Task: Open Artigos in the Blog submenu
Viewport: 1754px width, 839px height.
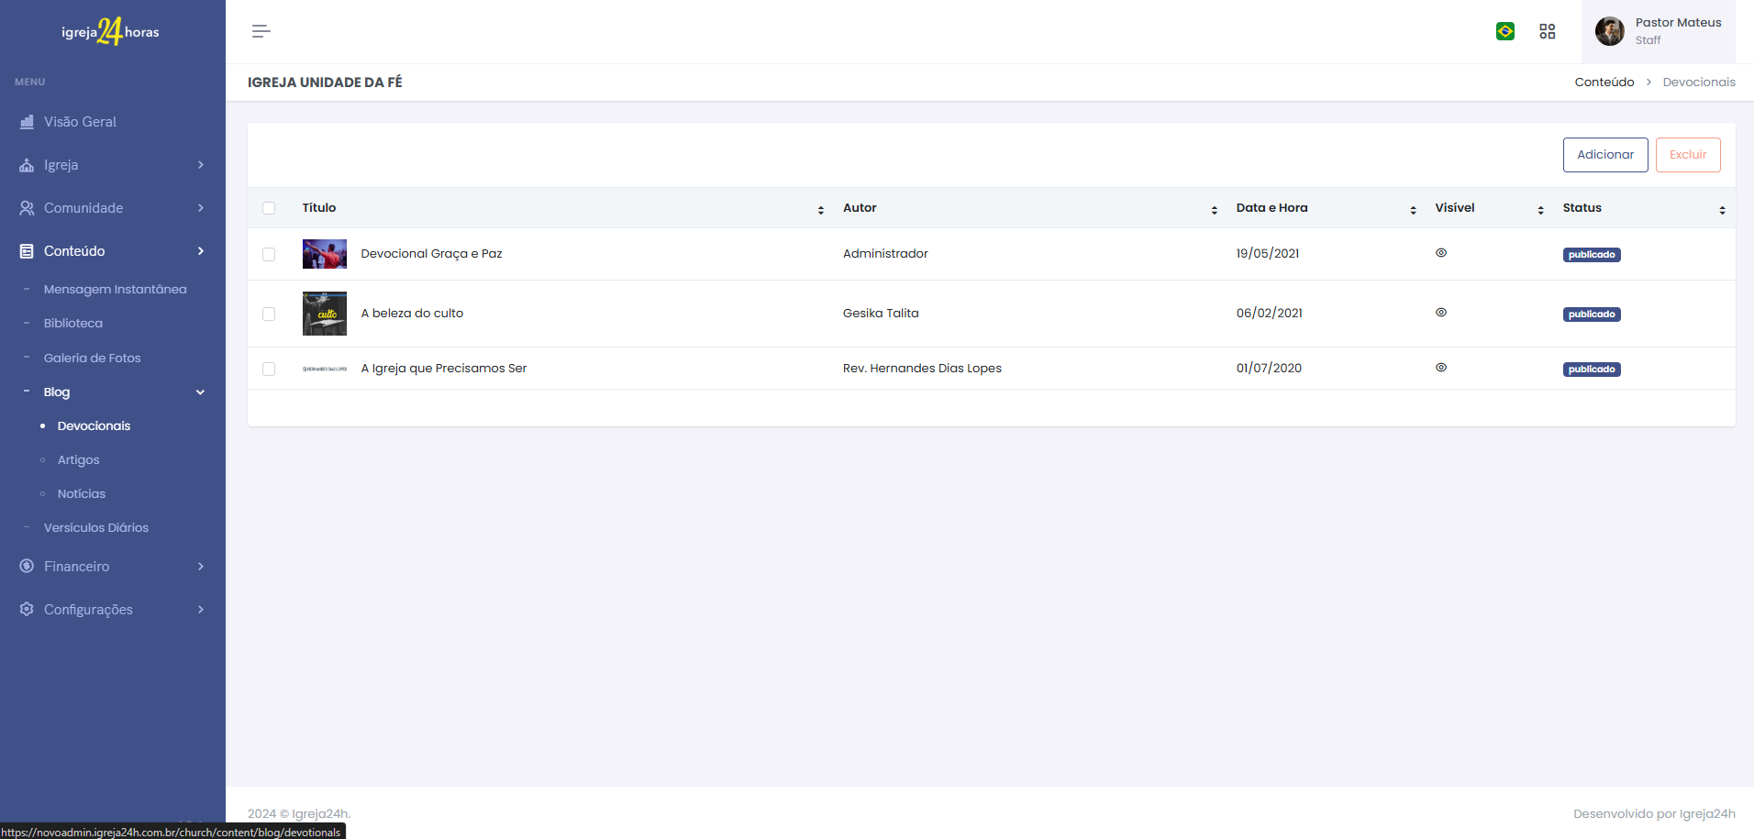Action: click(78, 460)
